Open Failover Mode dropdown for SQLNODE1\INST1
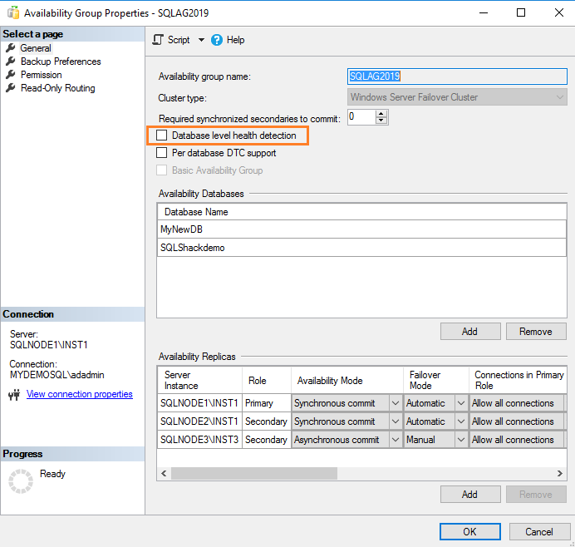 [x=461, y=403]
